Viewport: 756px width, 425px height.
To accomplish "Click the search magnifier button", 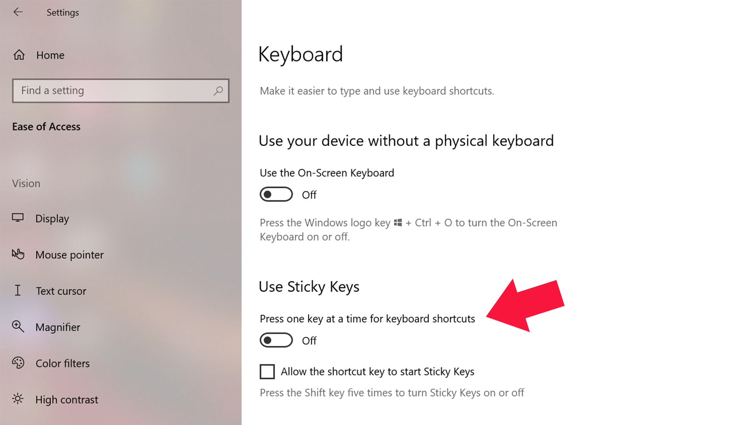I will (218, 90).
